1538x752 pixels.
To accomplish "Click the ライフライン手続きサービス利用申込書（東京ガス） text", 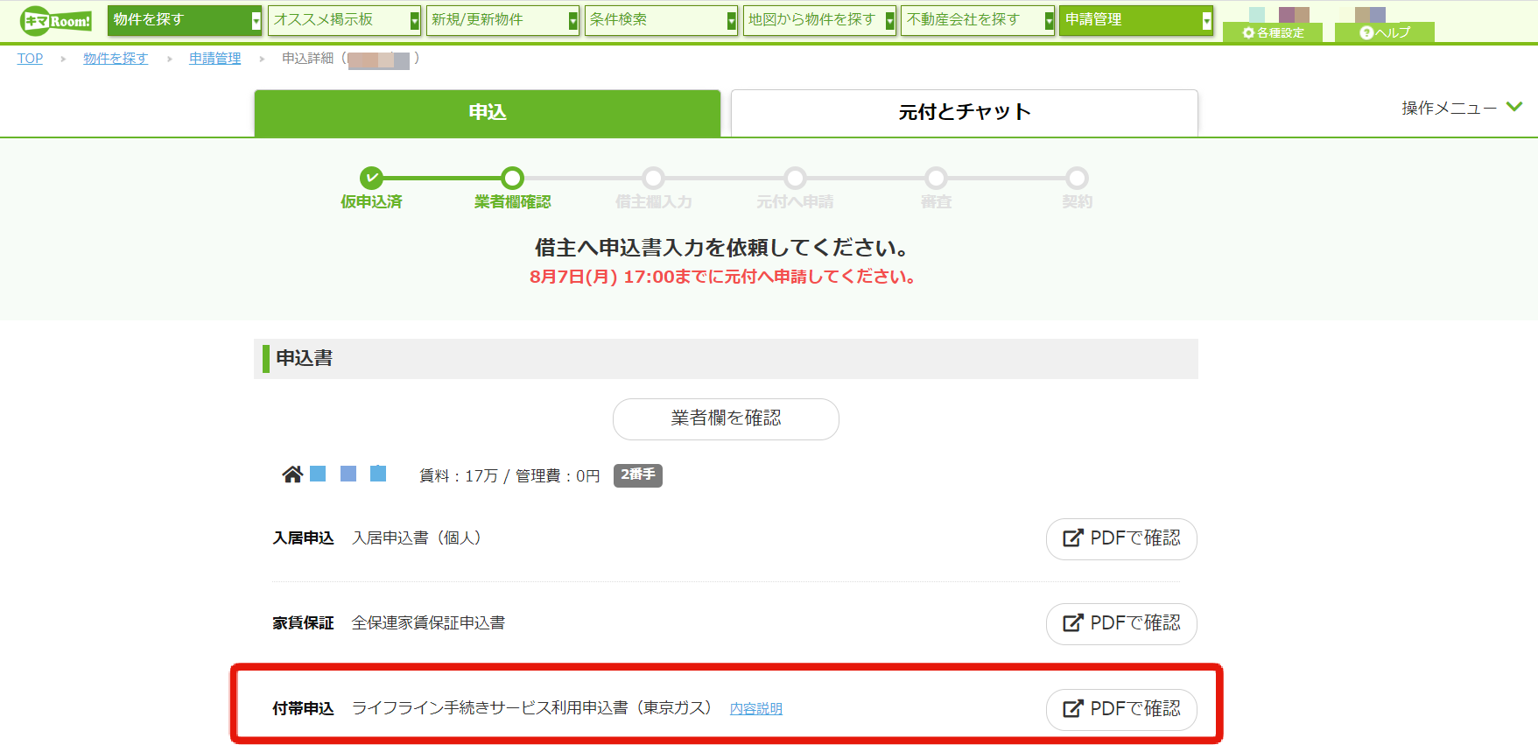I will [534, 707].
